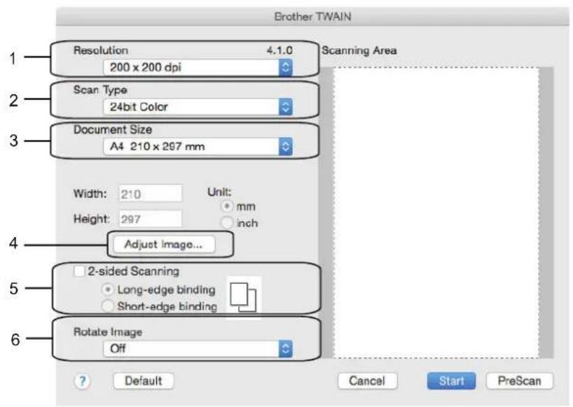Screen dimensions: 573x407
Task: Click the Height input field
Action: click(x=150, y=219)
